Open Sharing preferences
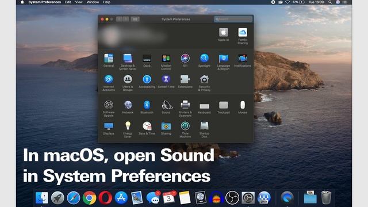 [166, 128]
